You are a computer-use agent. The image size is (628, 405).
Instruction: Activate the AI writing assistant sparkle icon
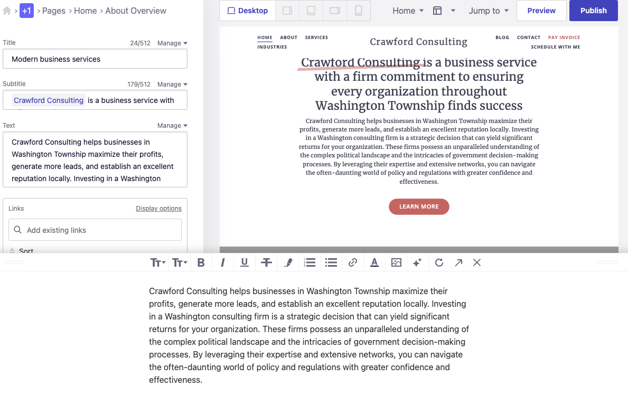(x=417, y=262)
